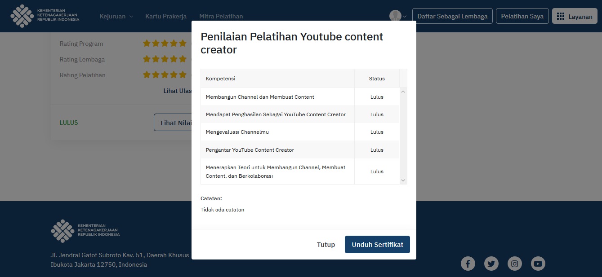Close the dialog with Tutup
Screen dimensions: 602x277
tap(326, 245)
